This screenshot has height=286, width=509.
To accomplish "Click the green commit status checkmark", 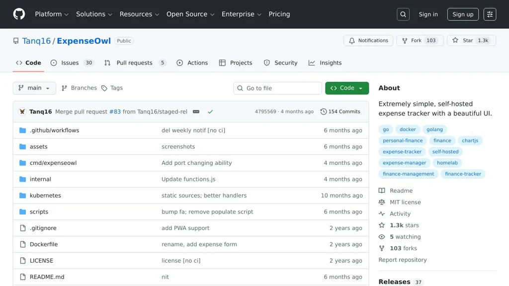I will coord(210,112).
